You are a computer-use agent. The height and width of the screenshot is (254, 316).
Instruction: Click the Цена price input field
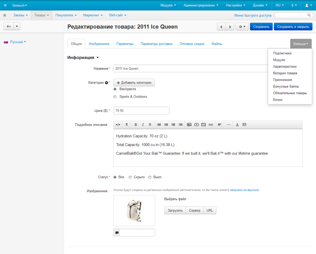141,110
